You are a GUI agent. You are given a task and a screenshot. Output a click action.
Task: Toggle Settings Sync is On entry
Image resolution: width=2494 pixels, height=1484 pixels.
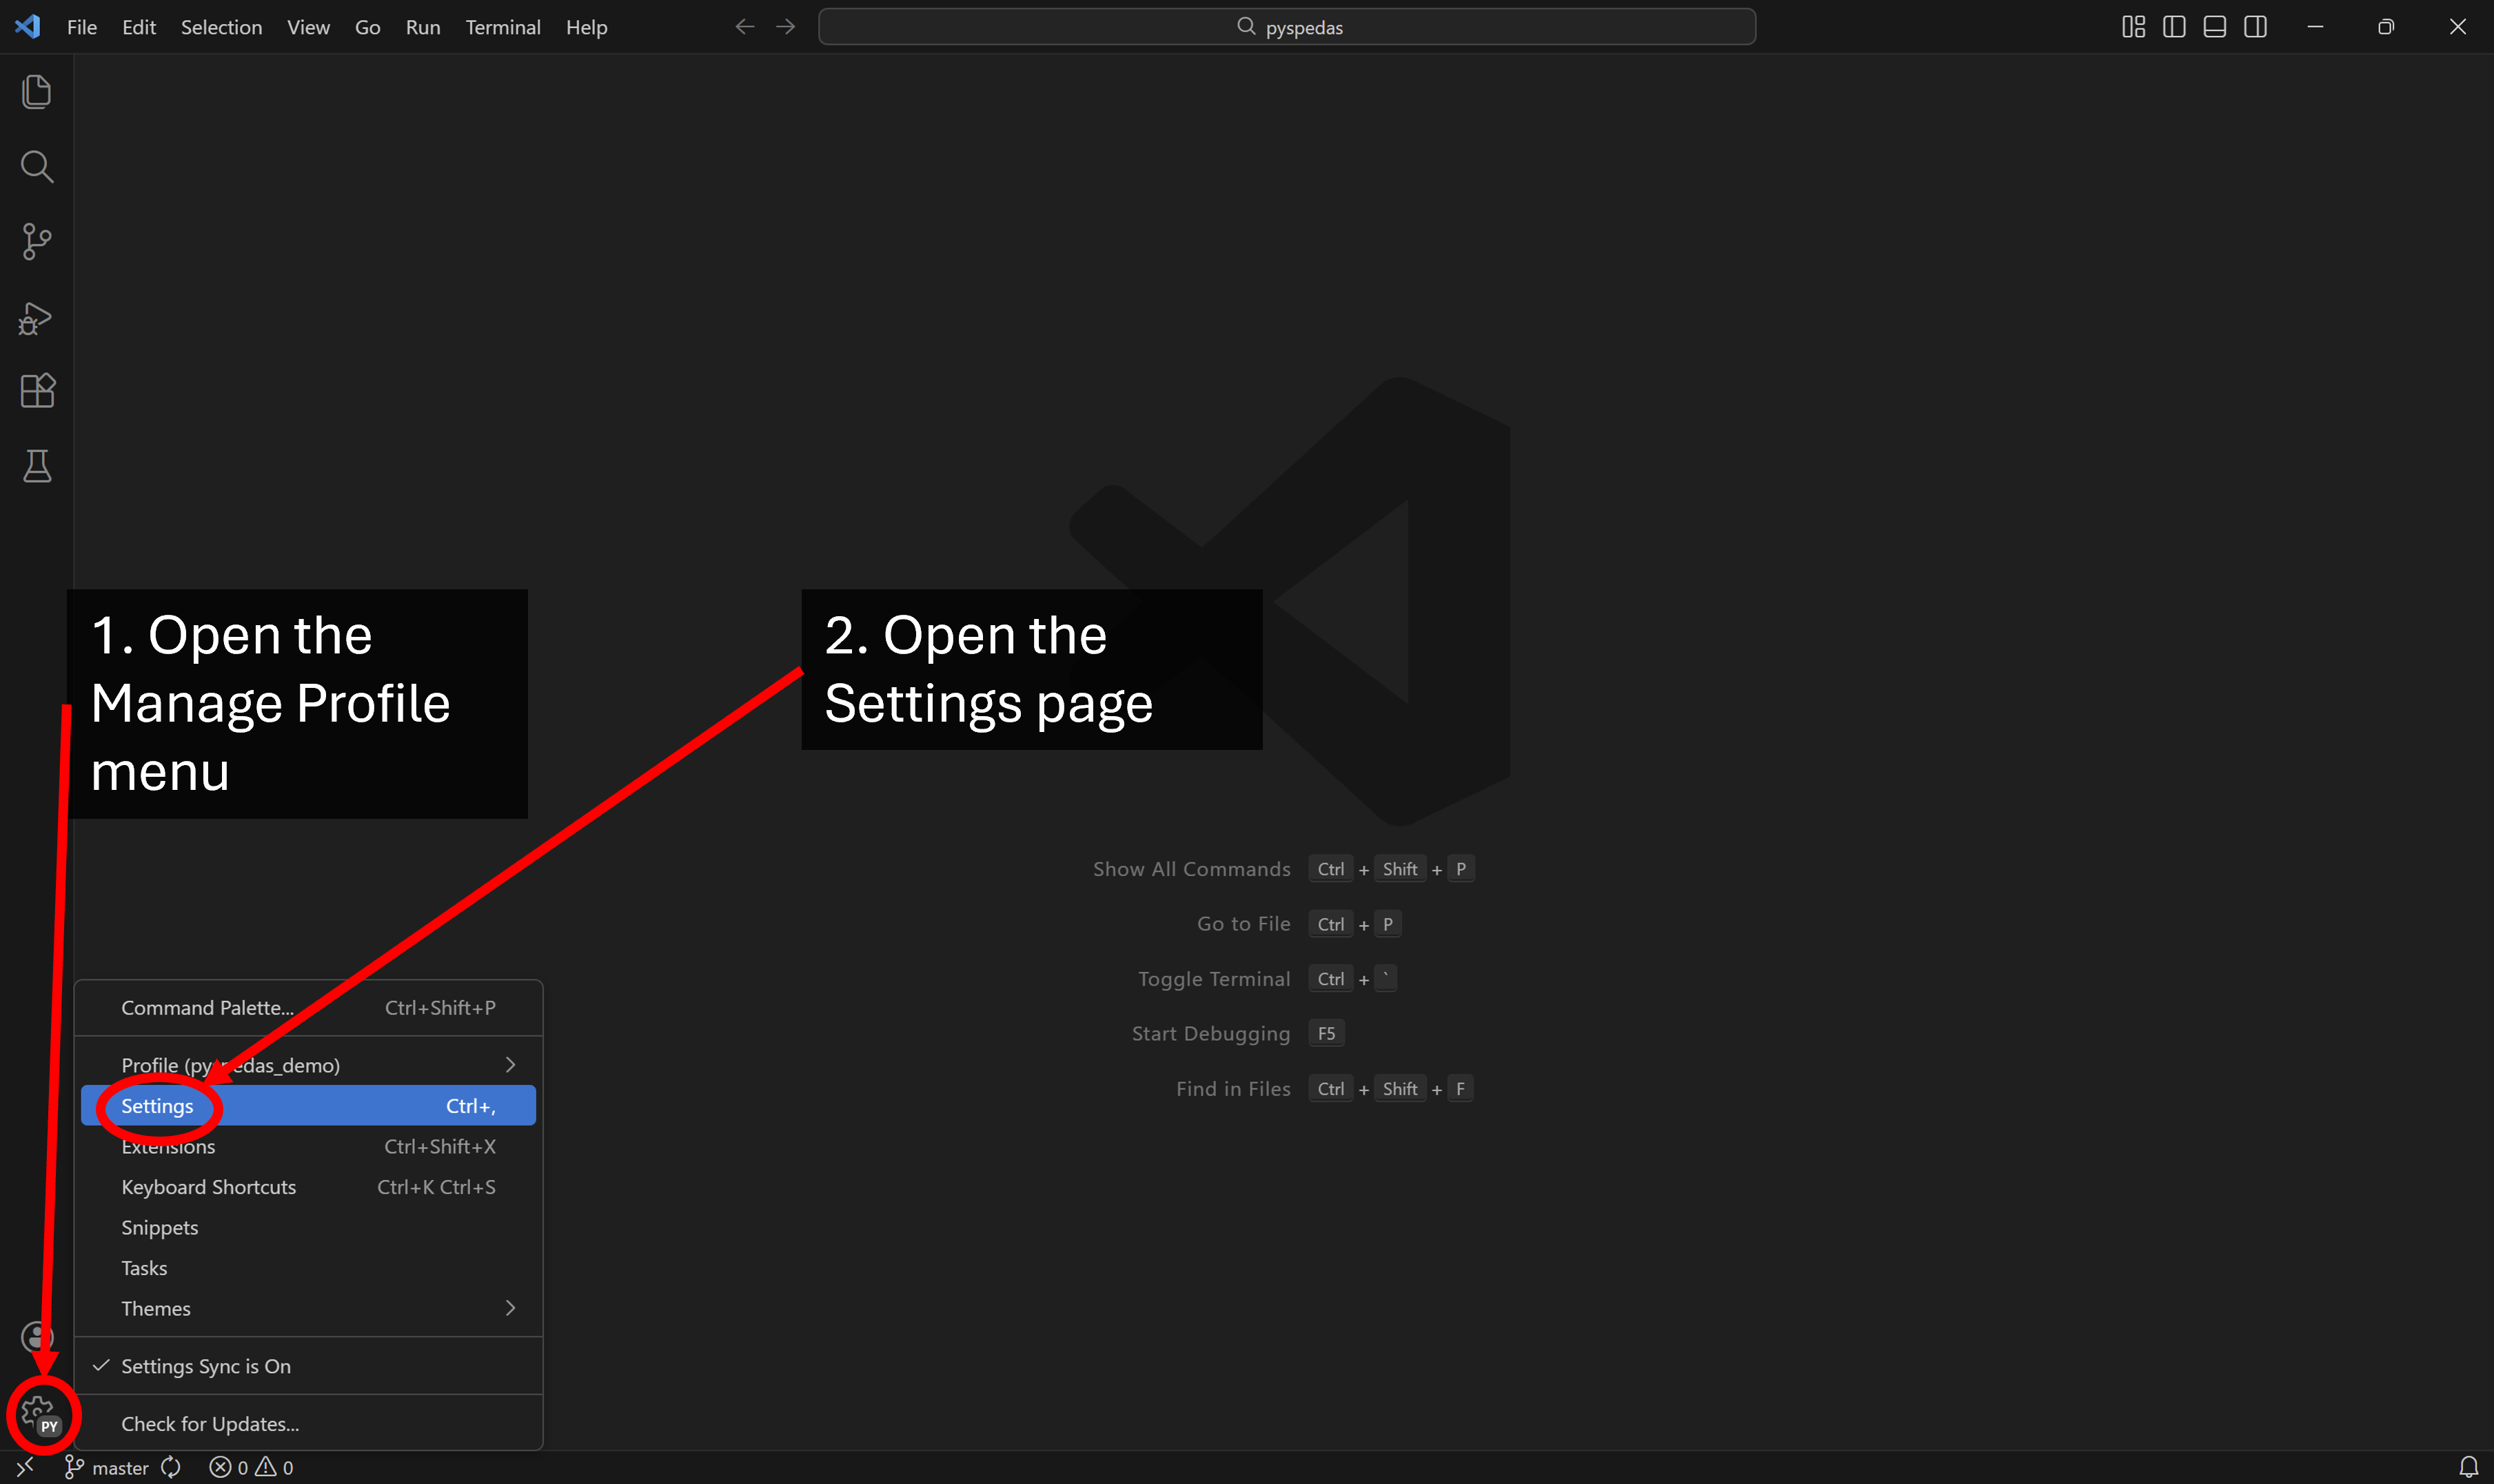coord(308,1366)
